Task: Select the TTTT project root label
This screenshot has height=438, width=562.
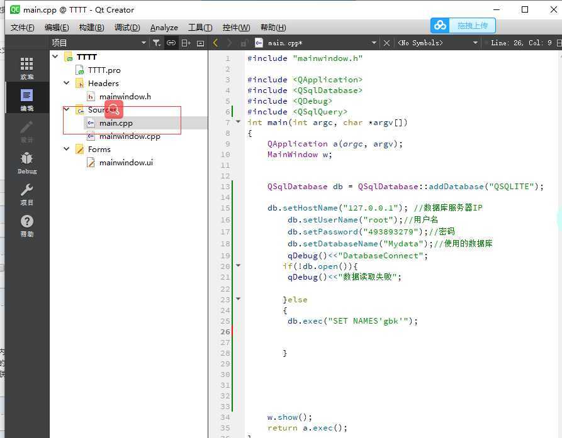Action: click(87, 57)
